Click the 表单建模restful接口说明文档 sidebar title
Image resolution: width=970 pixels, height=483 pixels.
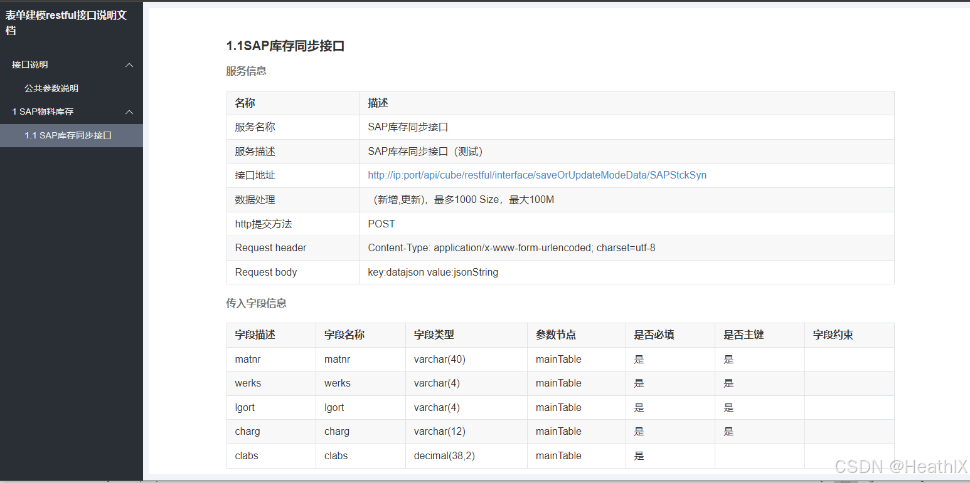[67, 23]
